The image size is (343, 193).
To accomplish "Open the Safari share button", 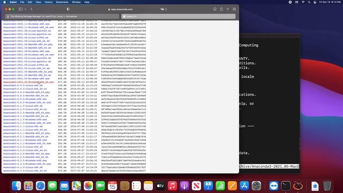I will point(221,9).
